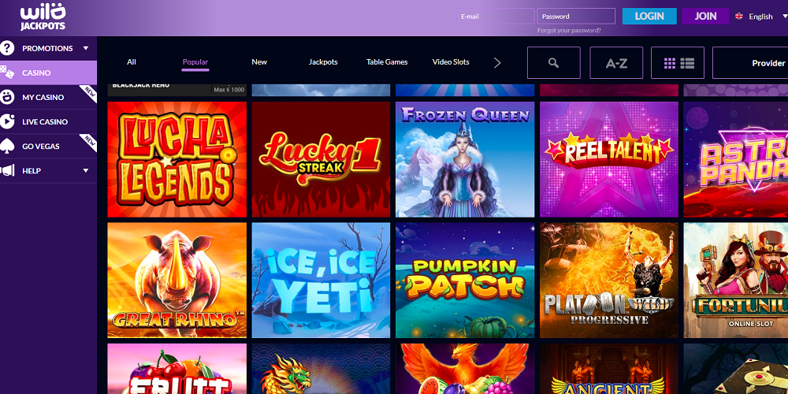Click the megaphone icon beside Help
The image size is (788, 394).
coord(8,170)
